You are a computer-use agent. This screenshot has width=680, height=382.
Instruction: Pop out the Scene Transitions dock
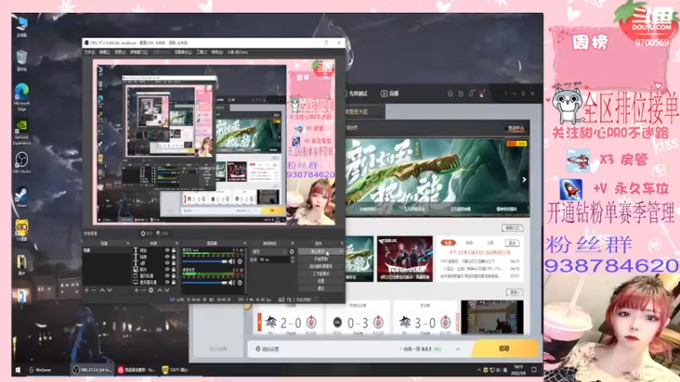(292, 244)
